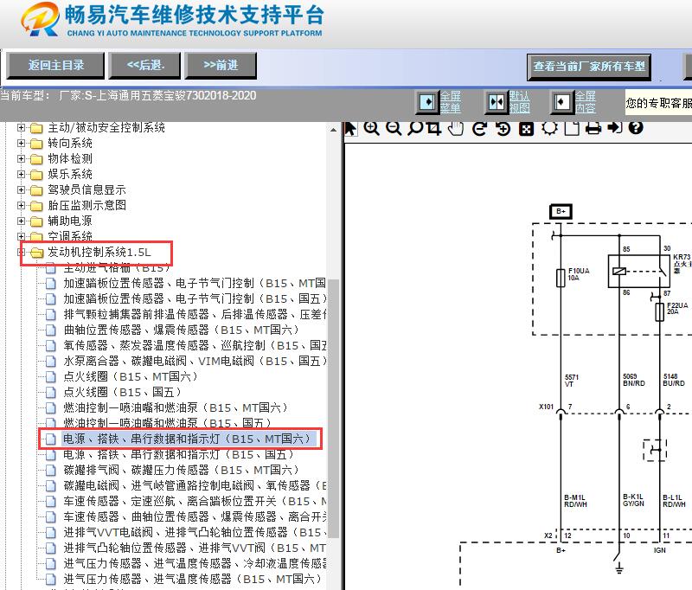Open 排气颗粒捕集器前排温传感器 item

[x=195, y=314]
